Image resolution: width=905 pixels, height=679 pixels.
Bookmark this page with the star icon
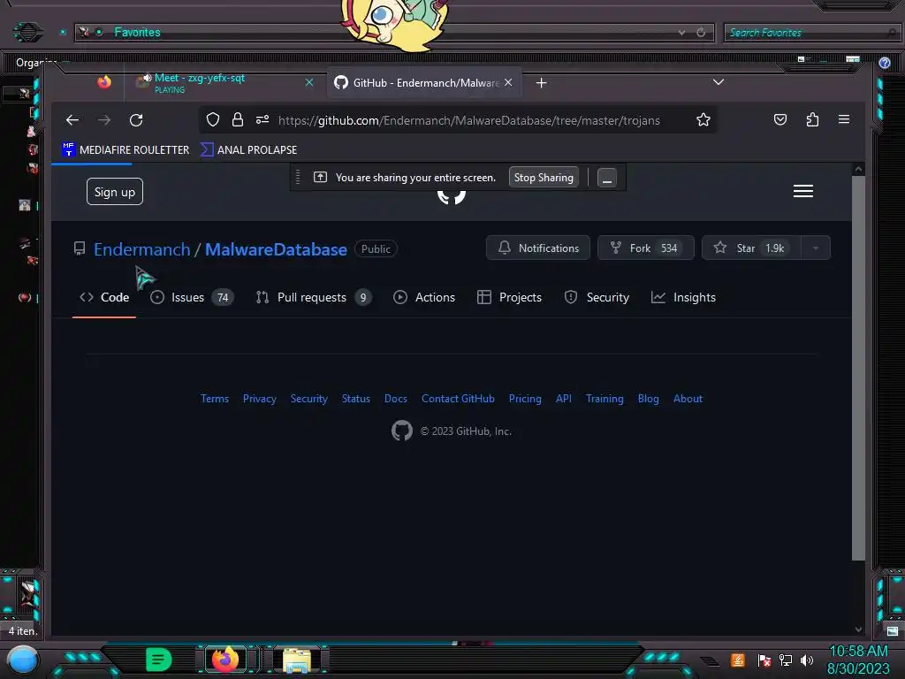[x=703, y=119]
